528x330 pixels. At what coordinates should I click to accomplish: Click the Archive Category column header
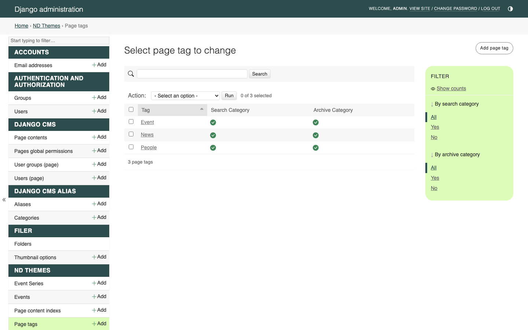click(x=333, y=110)
